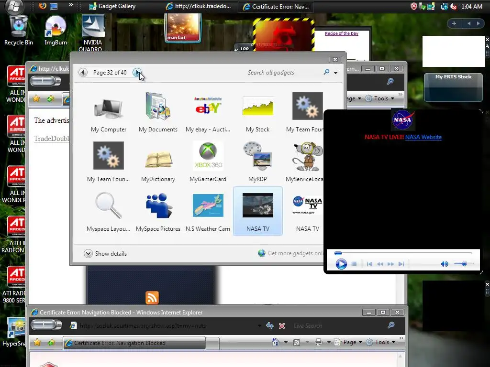Click Live Search box in Certificate Error window
Viewport: 490px width, 367px height.
click(337, 326)
